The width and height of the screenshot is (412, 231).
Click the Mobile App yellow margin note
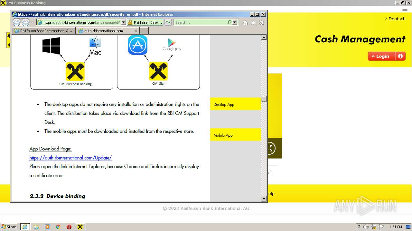235,135
